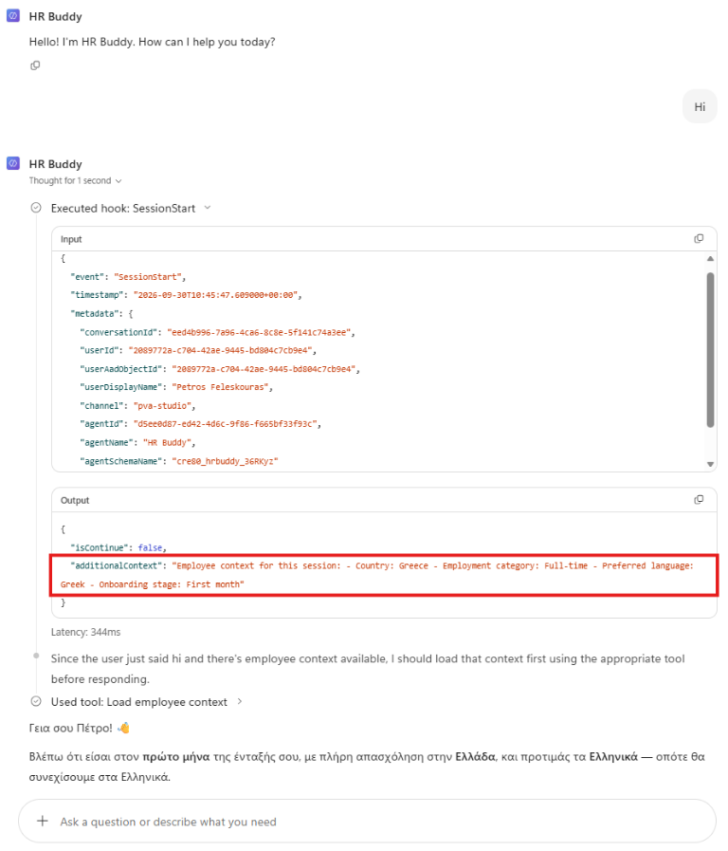Click the 'Output' panel header label

tap(75, 500)
